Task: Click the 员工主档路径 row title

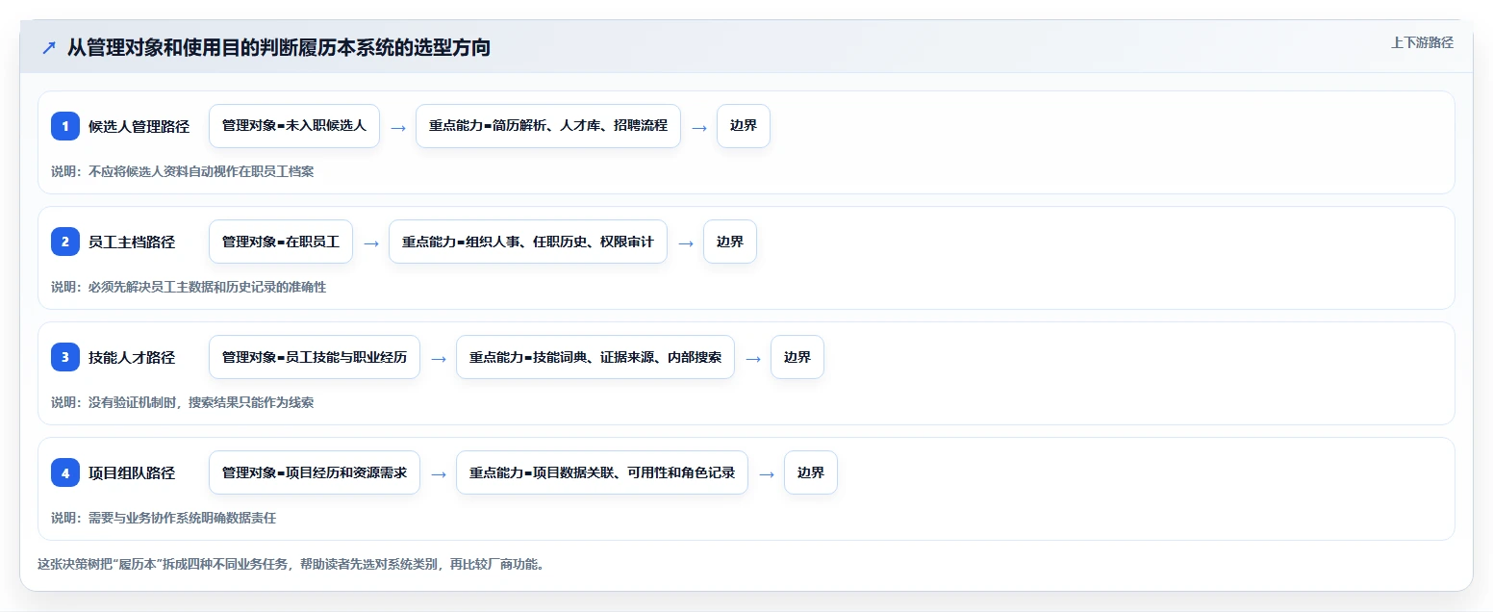Action: point(132,242)
